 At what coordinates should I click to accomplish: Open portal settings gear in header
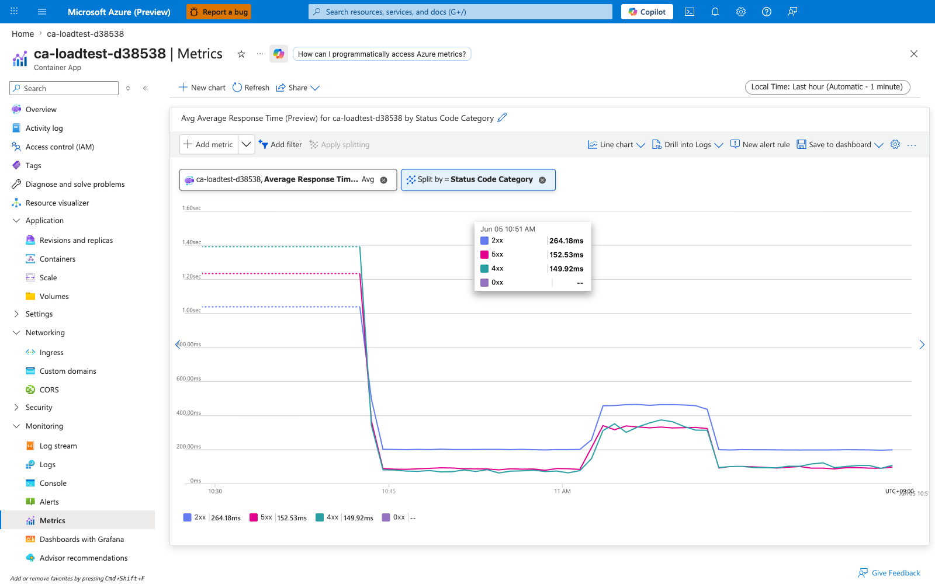pos(741,12)
